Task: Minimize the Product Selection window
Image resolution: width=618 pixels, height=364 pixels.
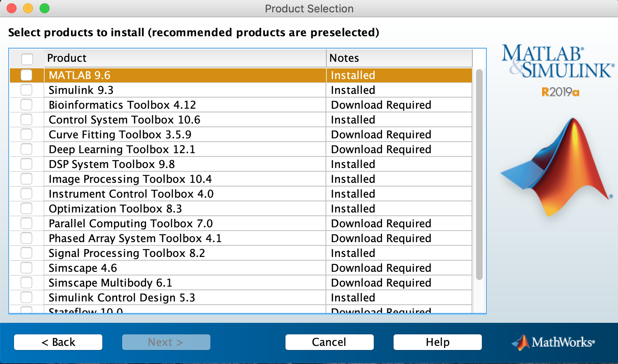Action: pyautogui.click(x=28, y=8)
